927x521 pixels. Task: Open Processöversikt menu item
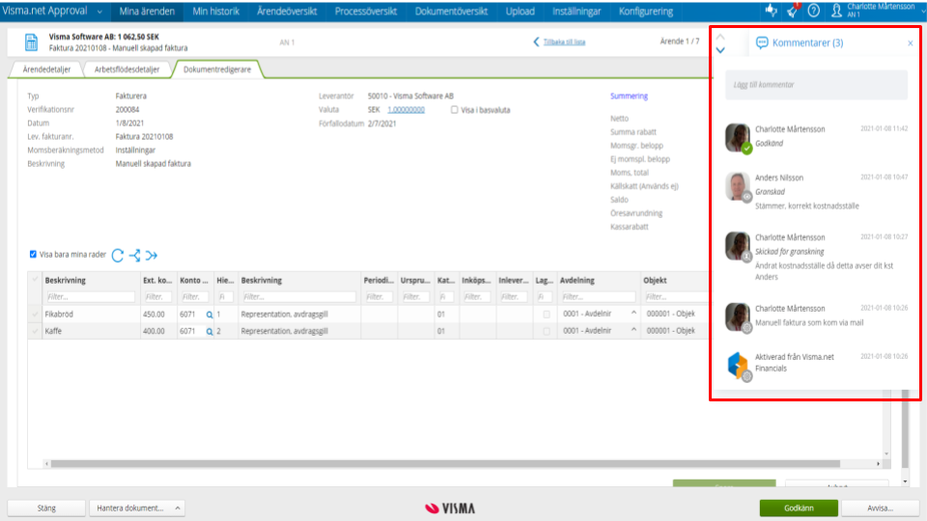(365, 12)
